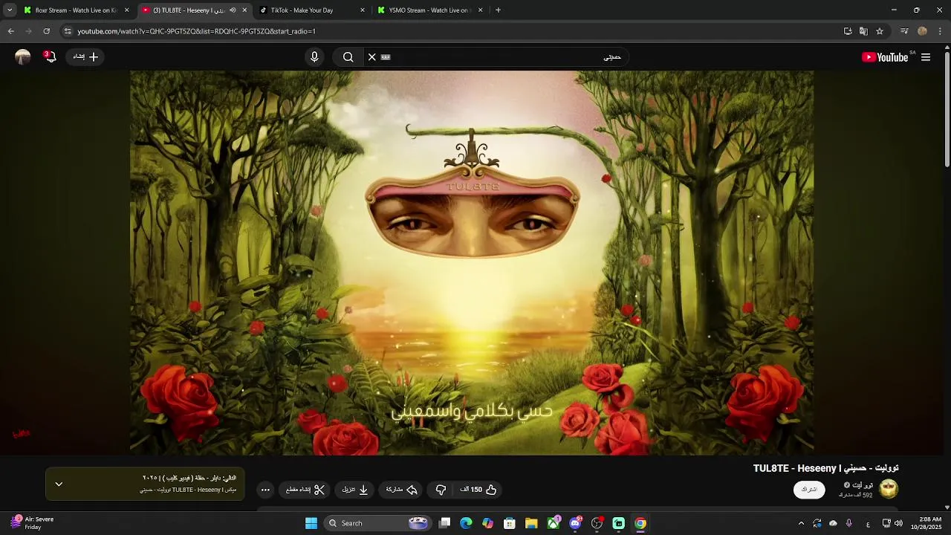Screen dimensions: 951x535
Task: Click the Create (إنشاء) plus button
Action: (x=85, y=56)
